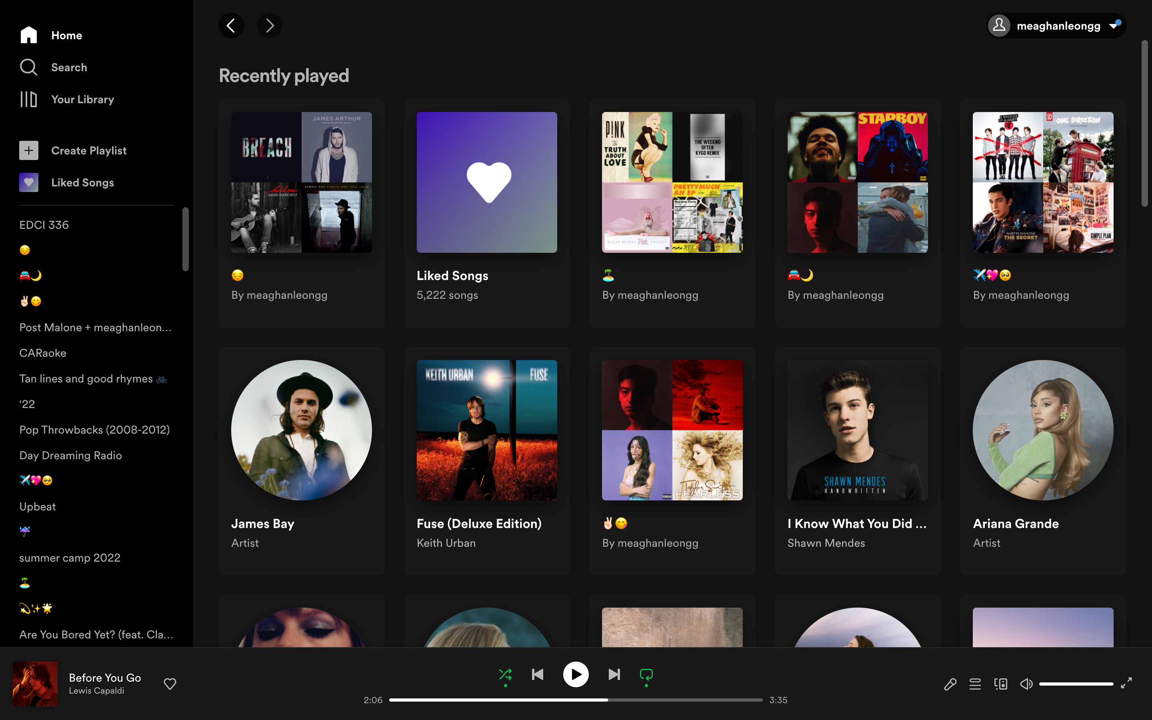Open Are You Bored Yet? playlist
Viewport: 1152px width, 720px height.
click(x=96, y=634)
